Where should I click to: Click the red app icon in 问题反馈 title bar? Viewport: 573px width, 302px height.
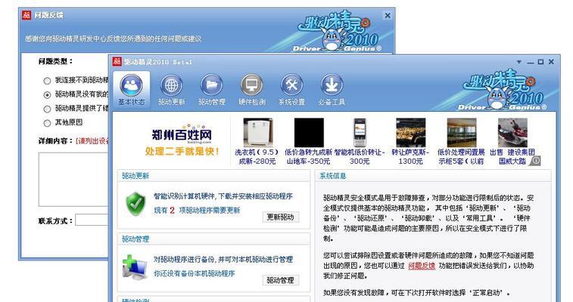[26, 15]
